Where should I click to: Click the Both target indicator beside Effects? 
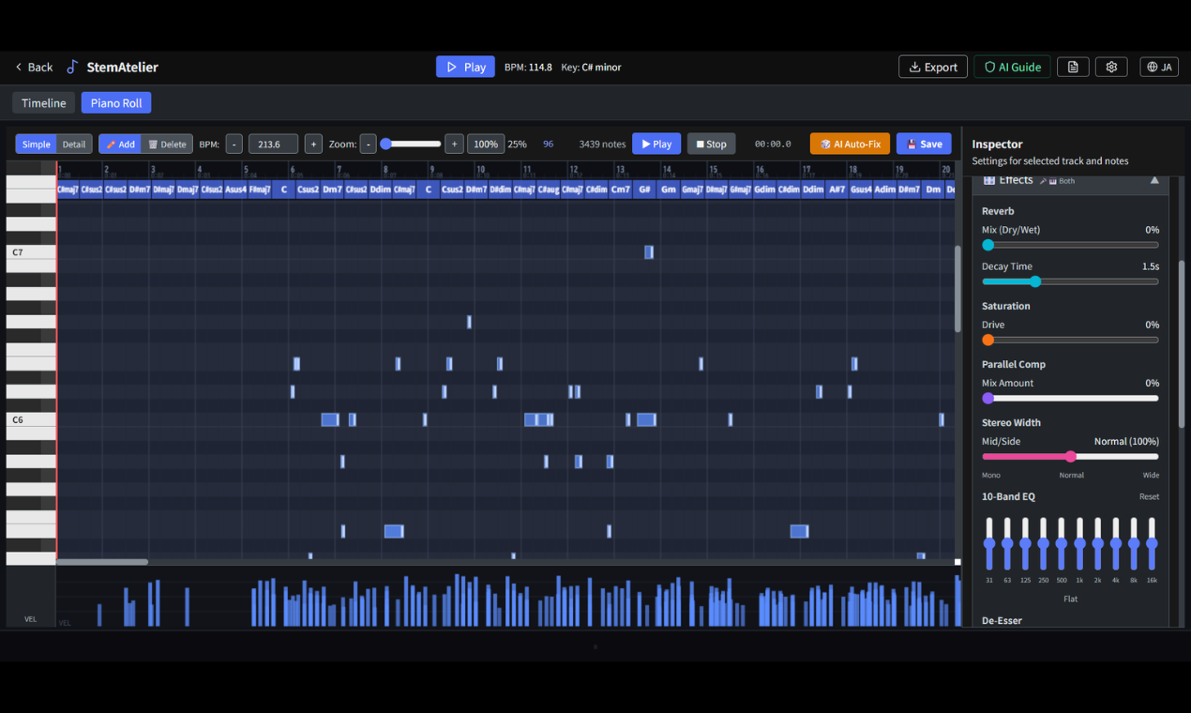pyautogui.click(x=1057, y=181)
